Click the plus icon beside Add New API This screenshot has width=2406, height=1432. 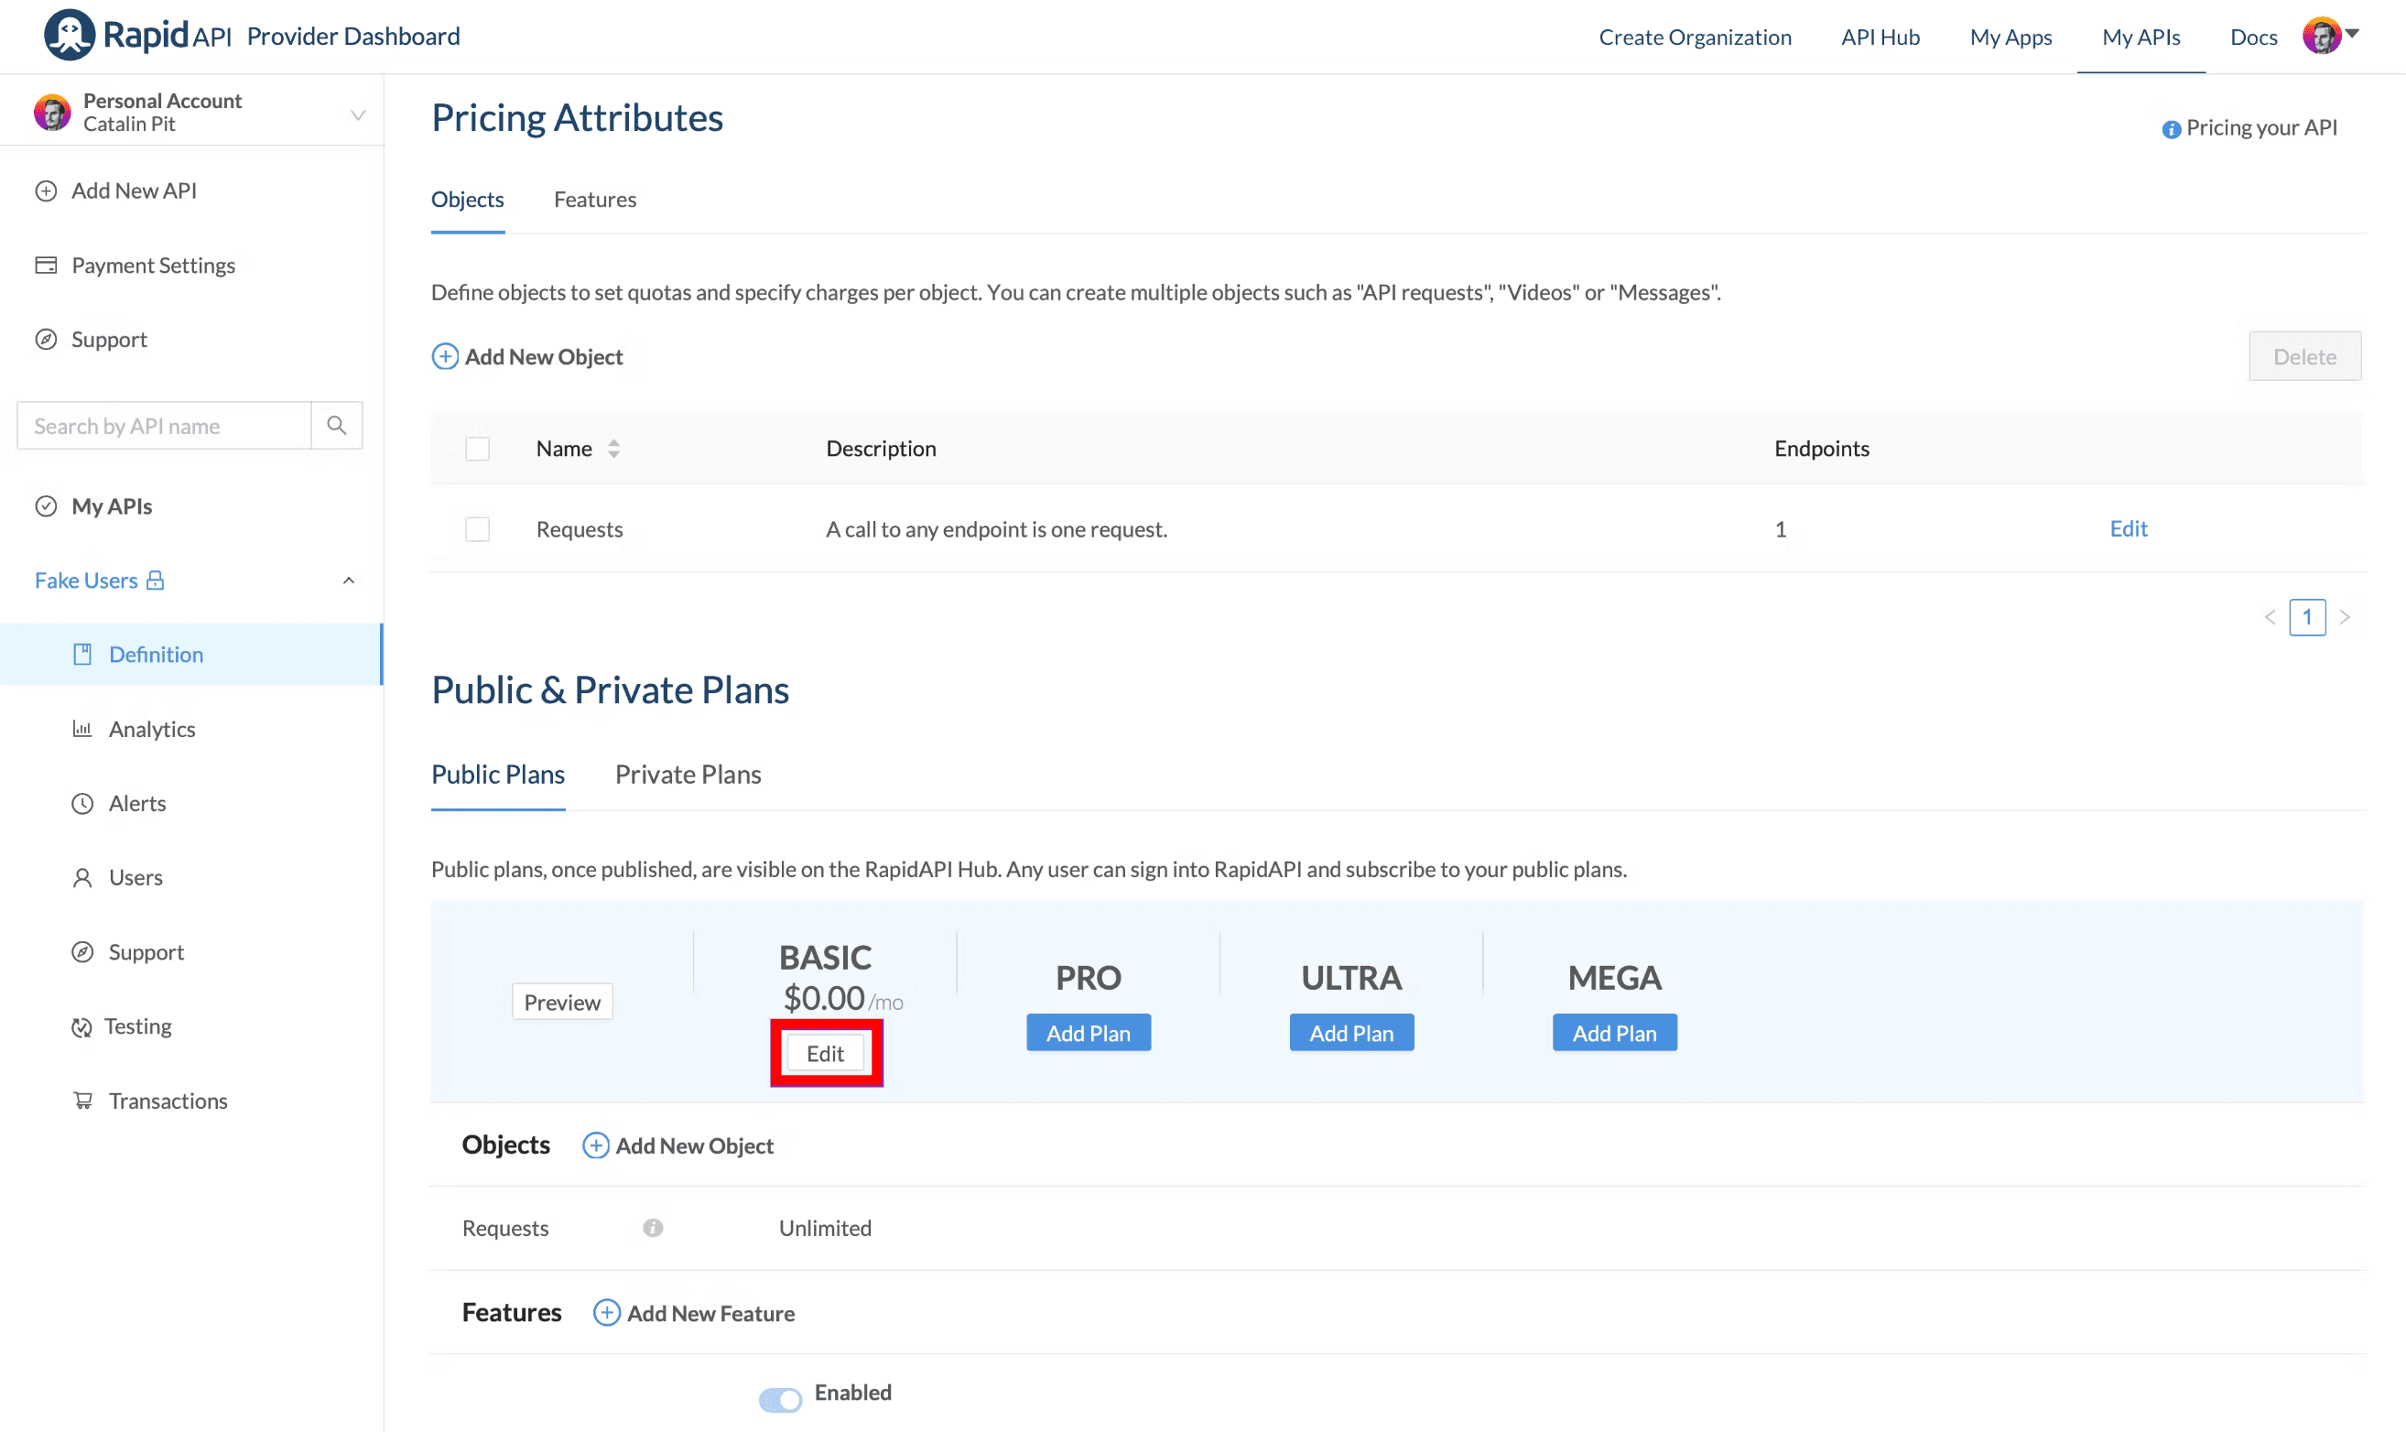[47, 191]
